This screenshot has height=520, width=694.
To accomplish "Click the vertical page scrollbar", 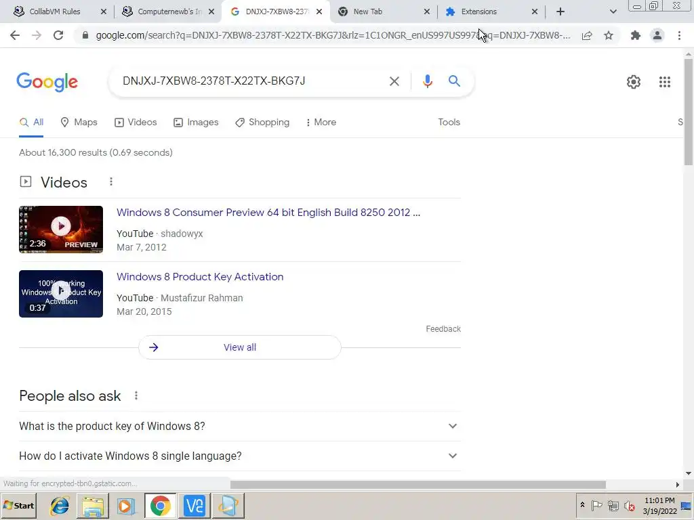I will (689, 112).
